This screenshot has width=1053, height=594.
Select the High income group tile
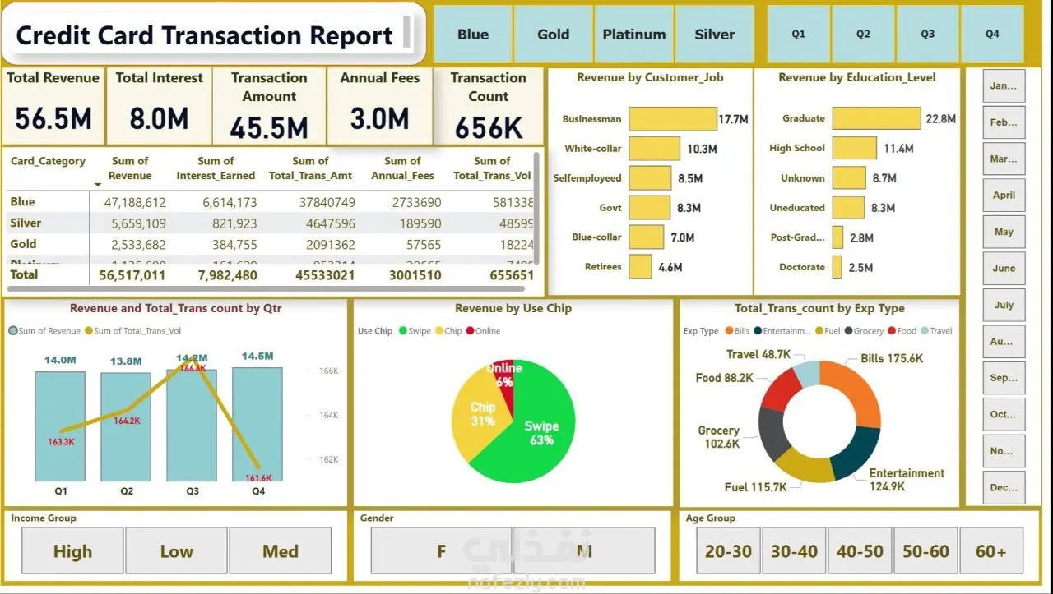pos(72,551)
